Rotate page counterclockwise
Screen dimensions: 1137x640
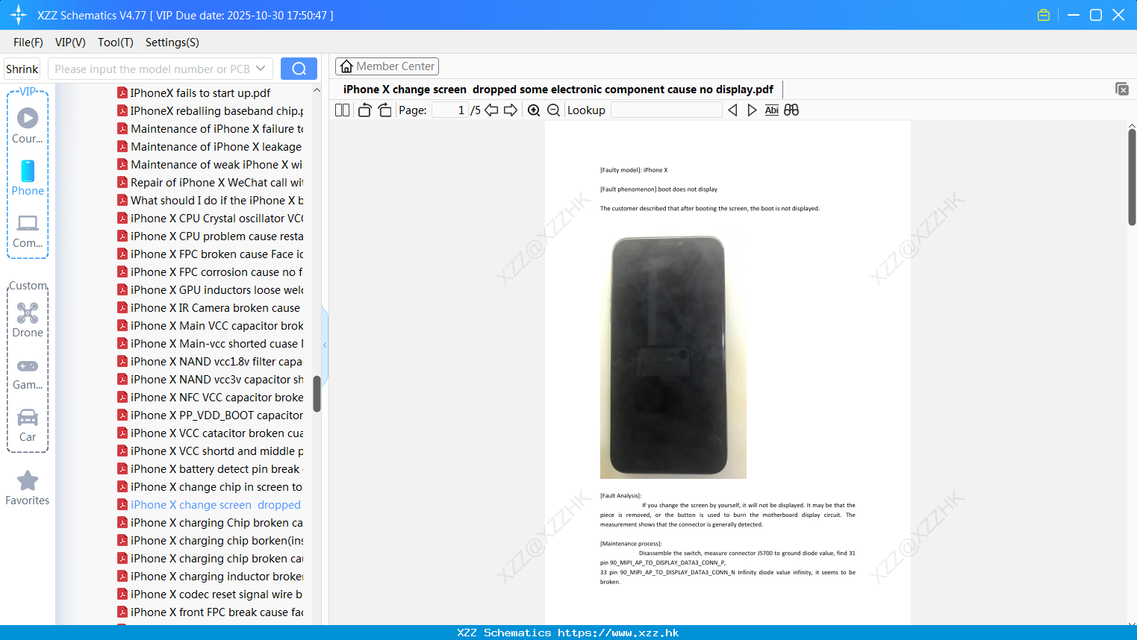click(364, 110)
